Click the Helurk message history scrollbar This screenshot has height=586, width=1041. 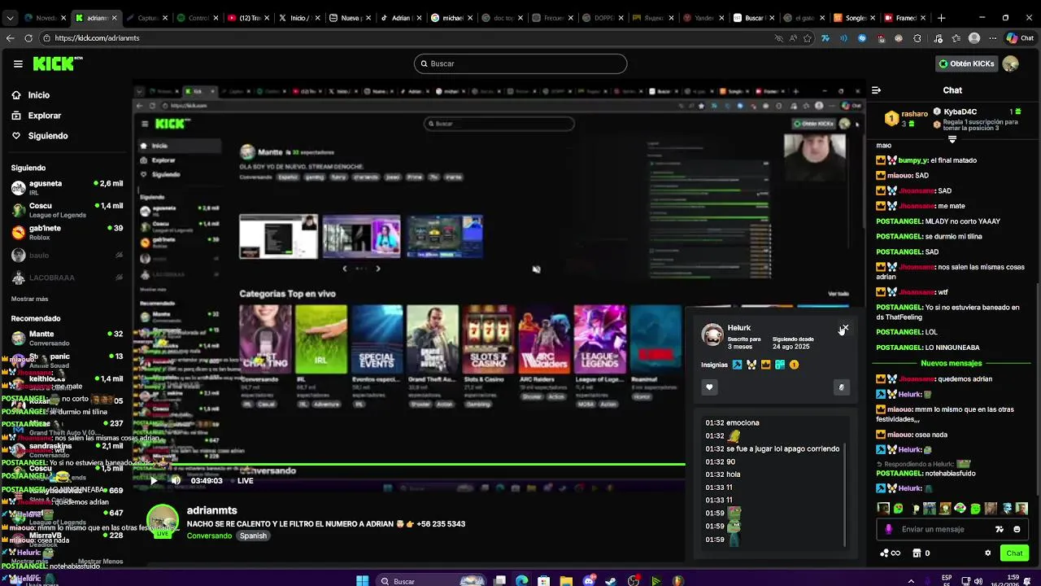pos(846,495)
